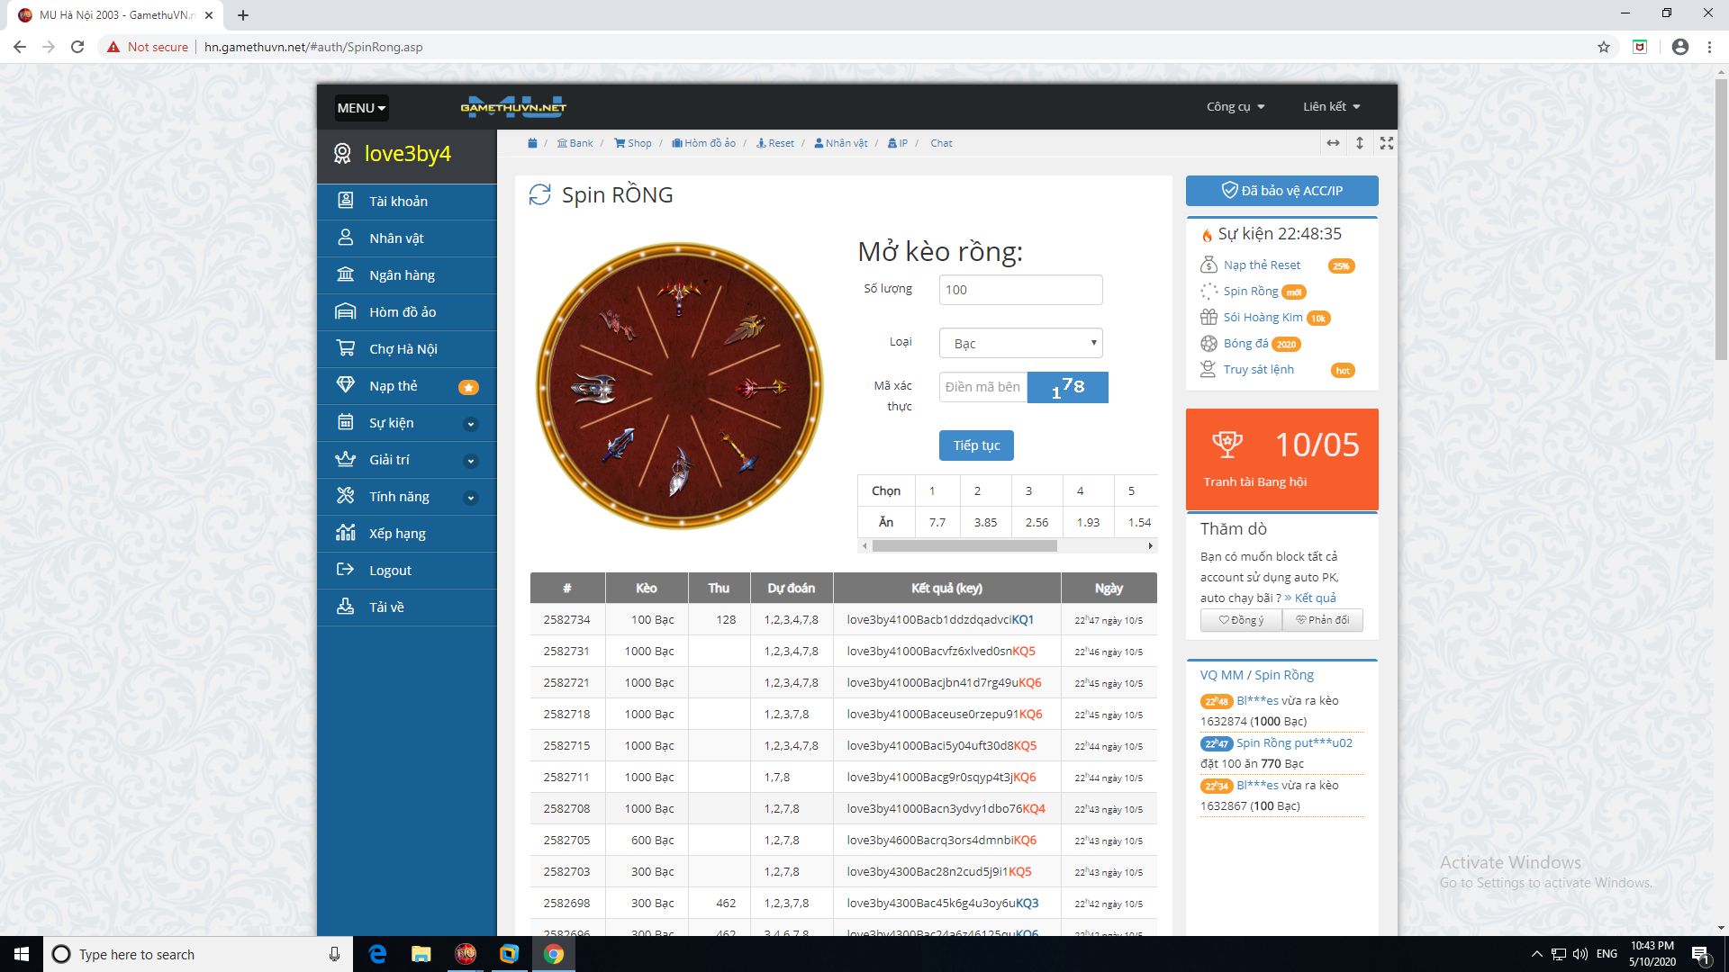Viewport: 1729px width, 972px height.
Task: Click the fullscreen toggle icon in breadcrumb bar
Action: coord(1387,143)
